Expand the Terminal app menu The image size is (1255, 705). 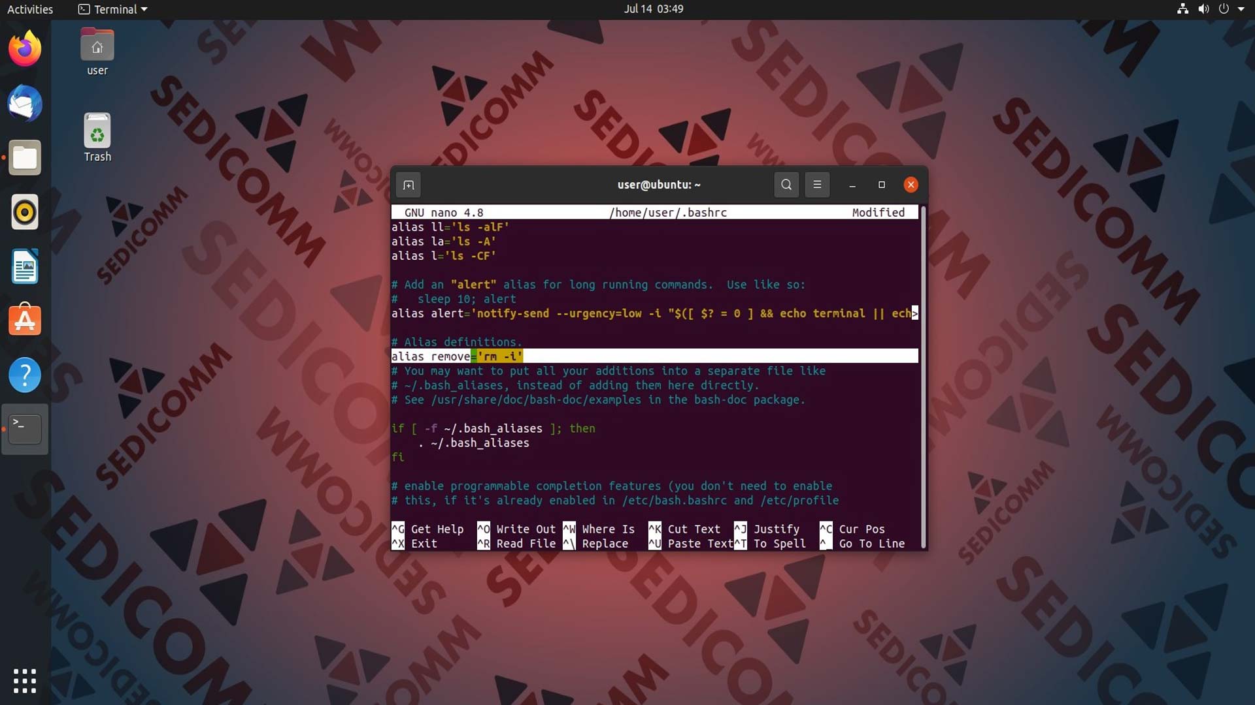pos(113,9)
